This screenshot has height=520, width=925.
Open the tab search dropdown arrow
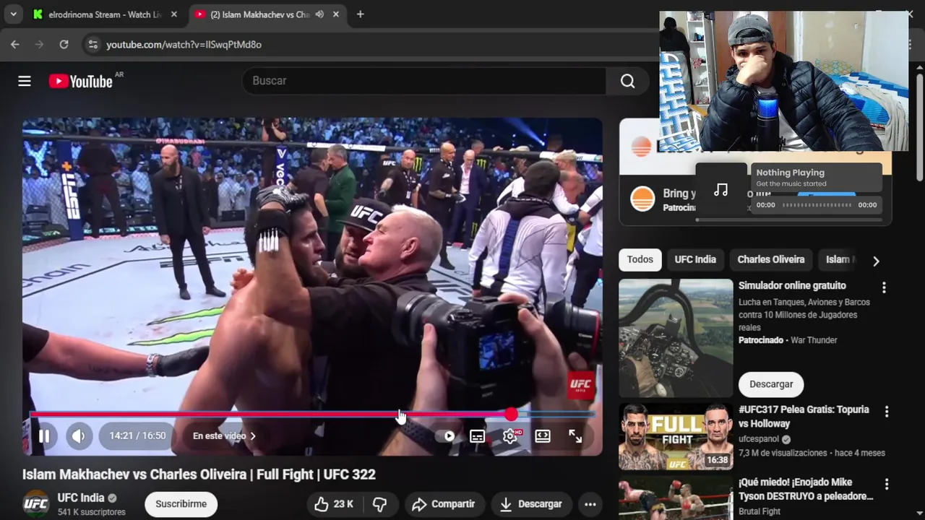[13, 14]
